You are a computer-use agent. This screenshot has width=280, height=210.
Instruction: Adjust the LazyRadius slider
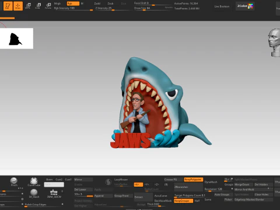[x=123, y=184]
